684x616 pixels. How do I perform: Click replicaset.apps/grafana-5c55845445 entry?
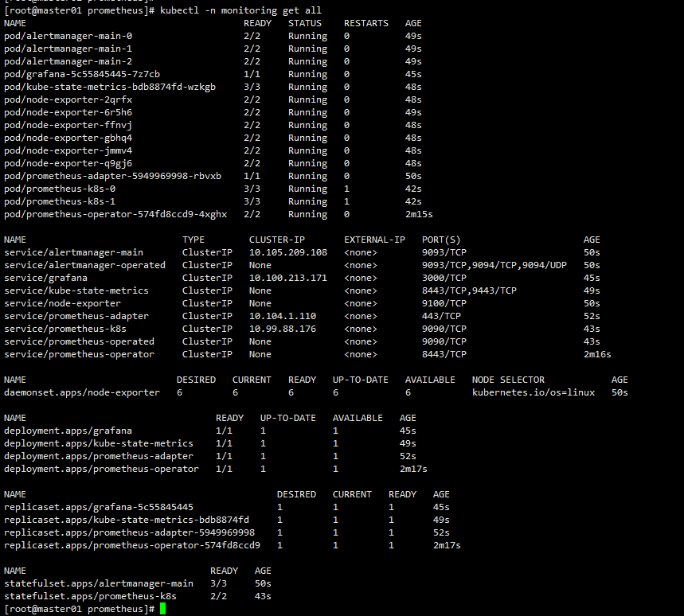[99, 507]
